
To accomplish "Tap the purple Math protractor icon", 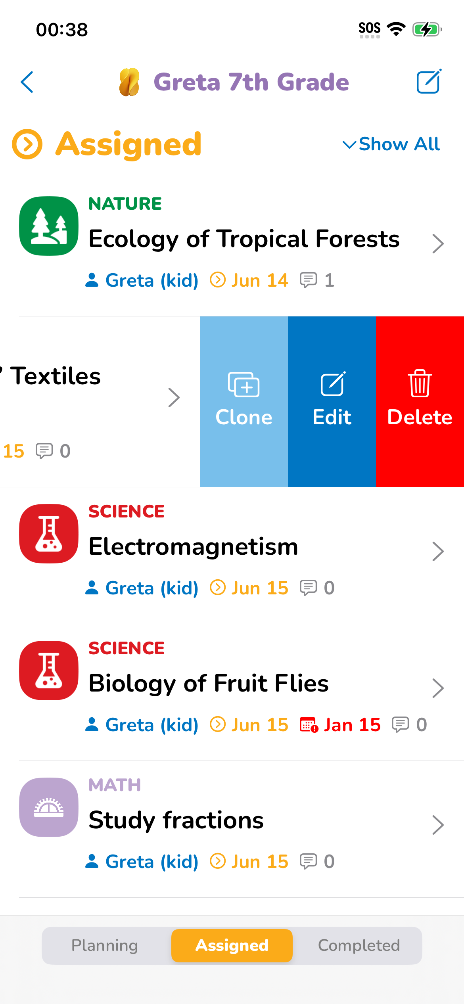I will (49, 807).
